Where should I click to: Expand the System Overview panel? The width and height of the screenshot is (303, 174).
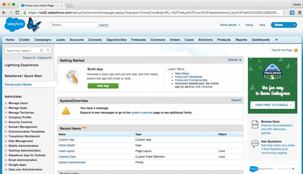point(236,100)
